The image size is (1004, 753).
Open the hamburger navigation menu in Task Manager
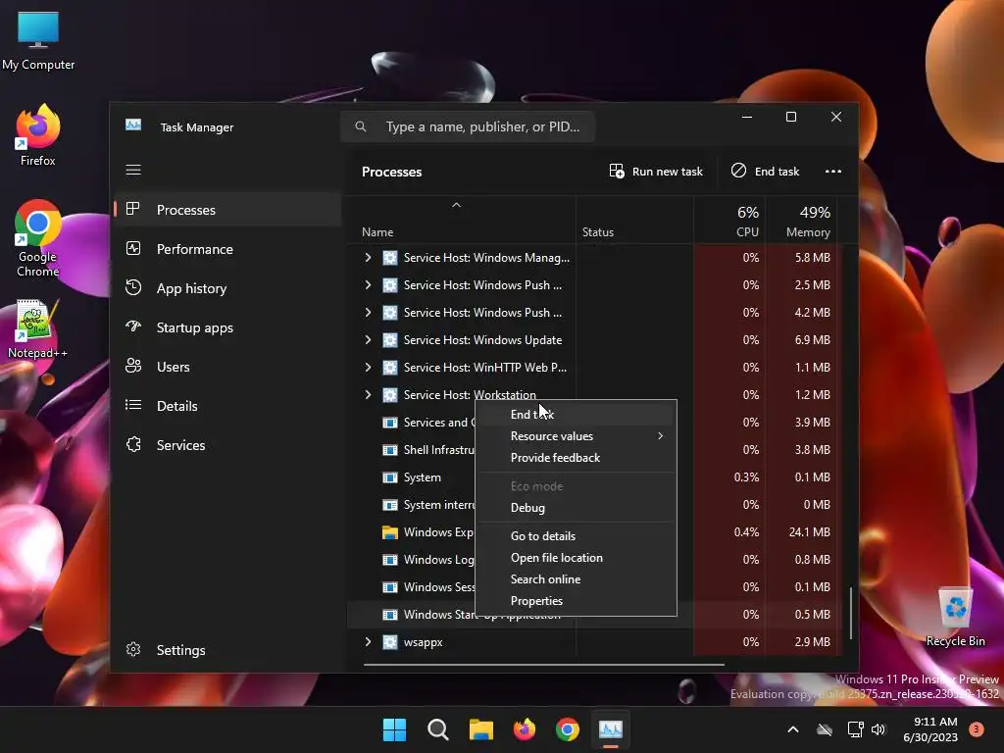(133, 170)
